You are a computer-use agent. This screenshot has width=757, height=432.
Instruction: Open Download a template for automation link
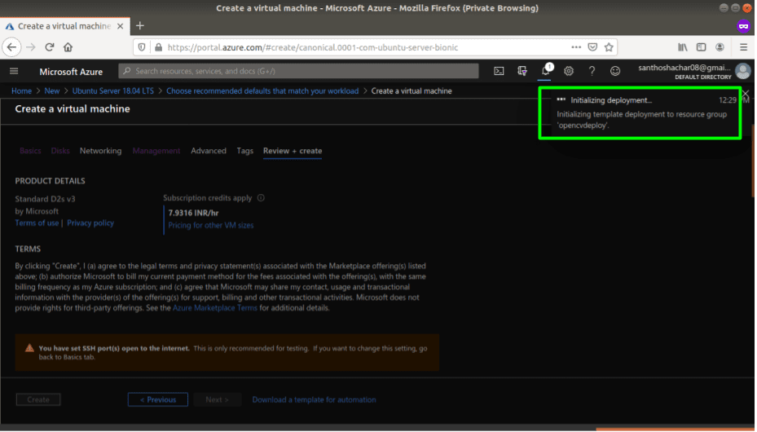(x=314, y=399)
